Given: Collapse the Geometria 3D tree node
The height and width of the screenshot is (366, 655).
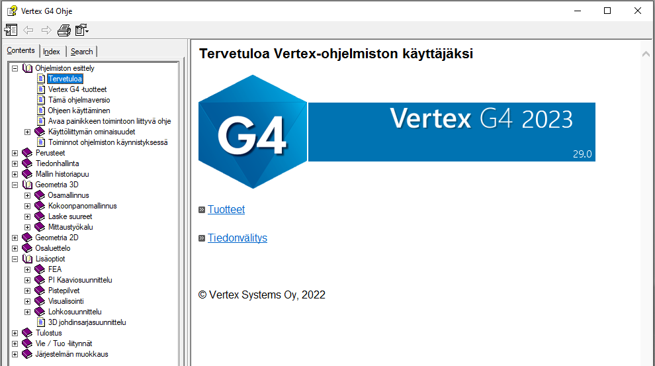Looking at the screenshot, I should 15,185.
